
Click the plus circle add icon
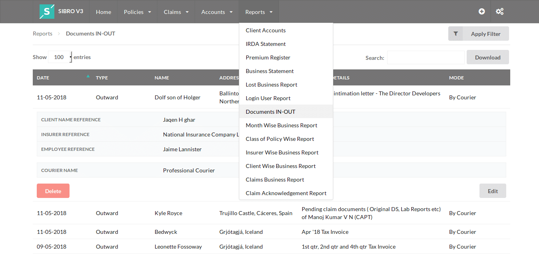[x=482, y=12]
